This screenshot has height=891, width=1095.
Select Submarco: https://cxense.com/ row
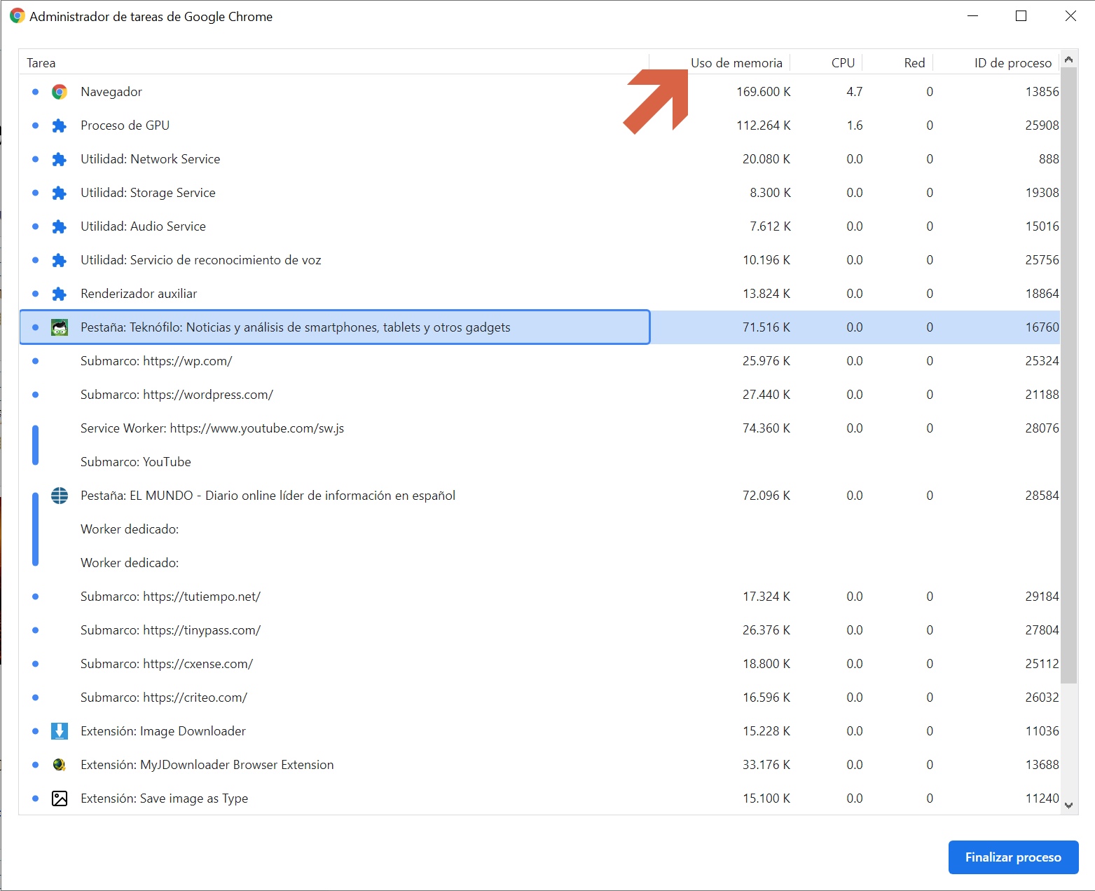coord(539,664)
